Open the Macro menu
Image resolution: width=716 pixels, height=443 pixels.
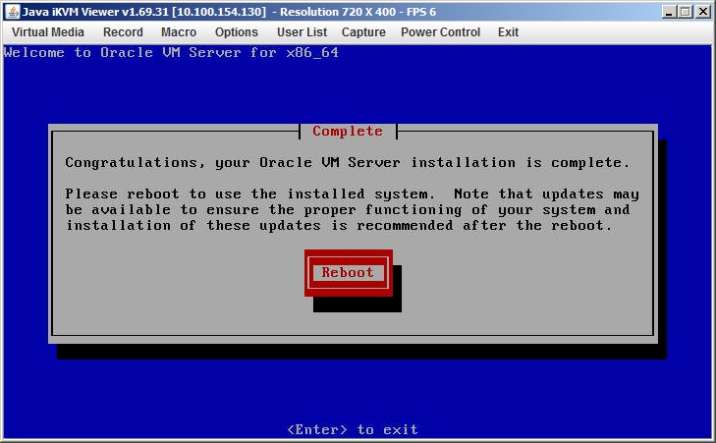179,32
